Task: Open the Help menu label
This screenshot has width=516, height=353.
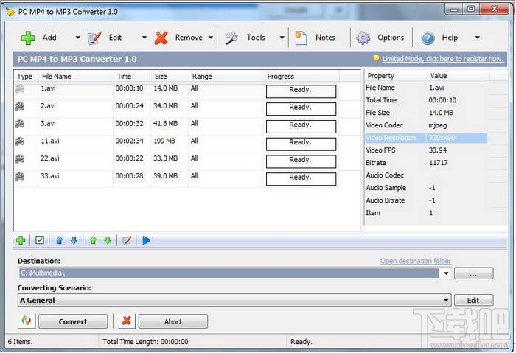Action: click(450, 38)
